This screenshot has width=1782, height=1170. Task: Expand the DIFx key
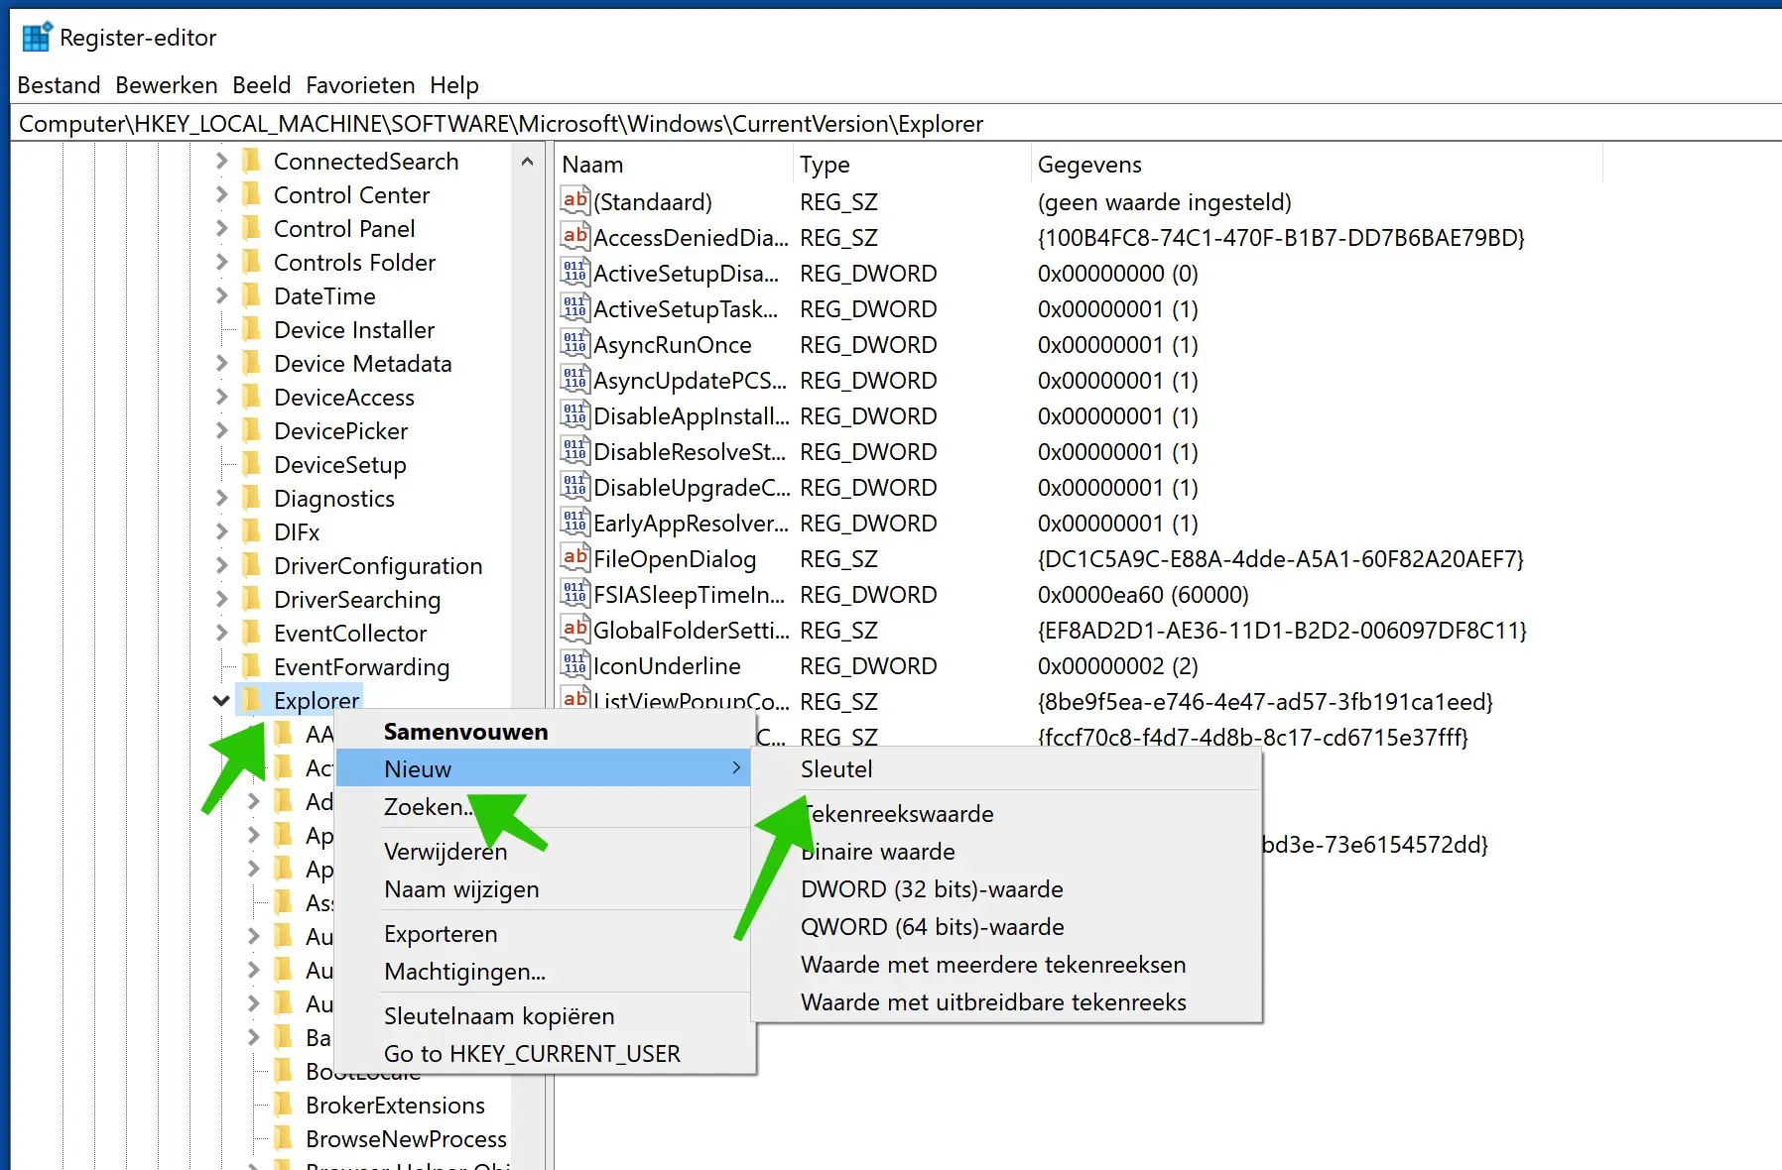pos(221,531)
